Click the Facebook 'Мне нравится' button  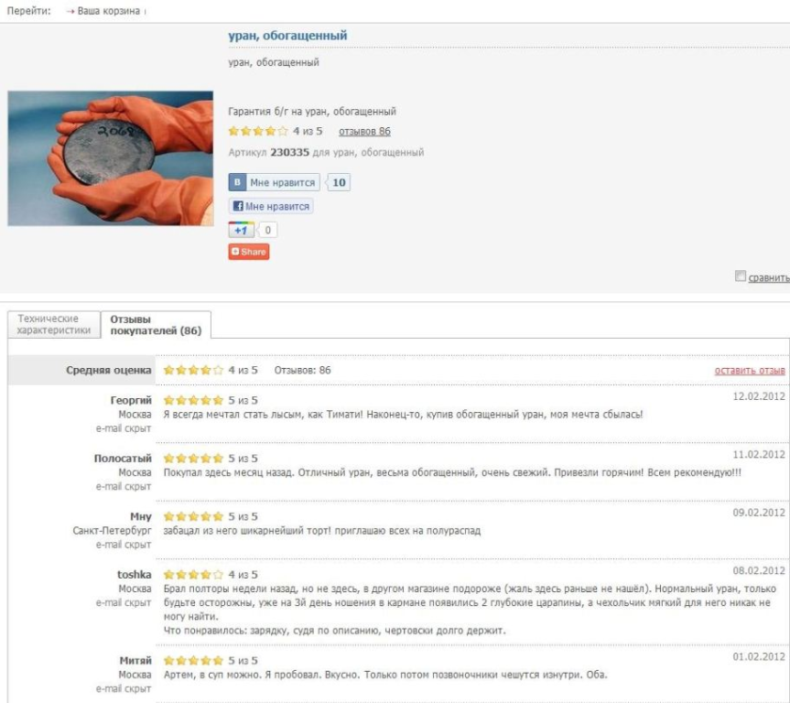click(271, 206)
